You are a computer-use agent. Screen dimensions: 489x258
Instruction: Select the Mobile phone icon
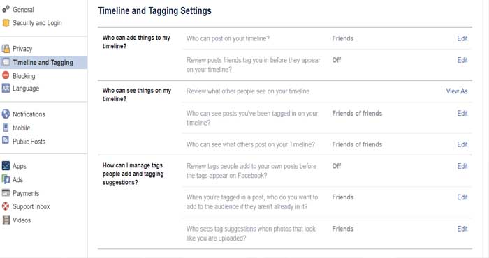coord(6,128)
